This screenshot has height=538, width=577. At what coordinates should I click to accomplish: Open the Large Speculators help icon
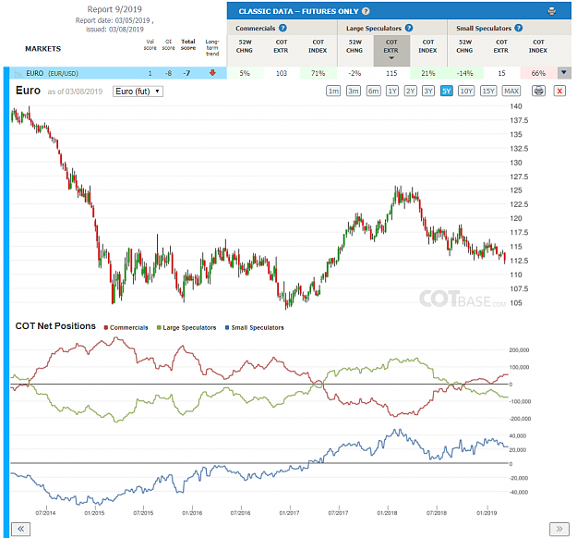click(x=409, y=28)
